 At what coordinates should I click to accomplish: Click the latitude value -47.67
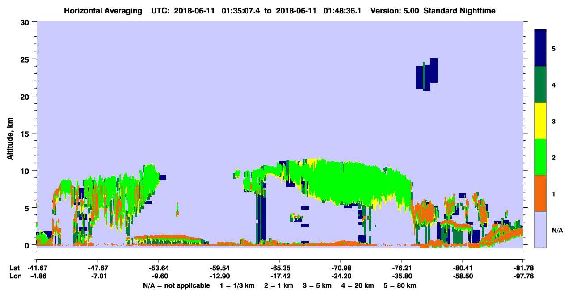tap(97, 268)
